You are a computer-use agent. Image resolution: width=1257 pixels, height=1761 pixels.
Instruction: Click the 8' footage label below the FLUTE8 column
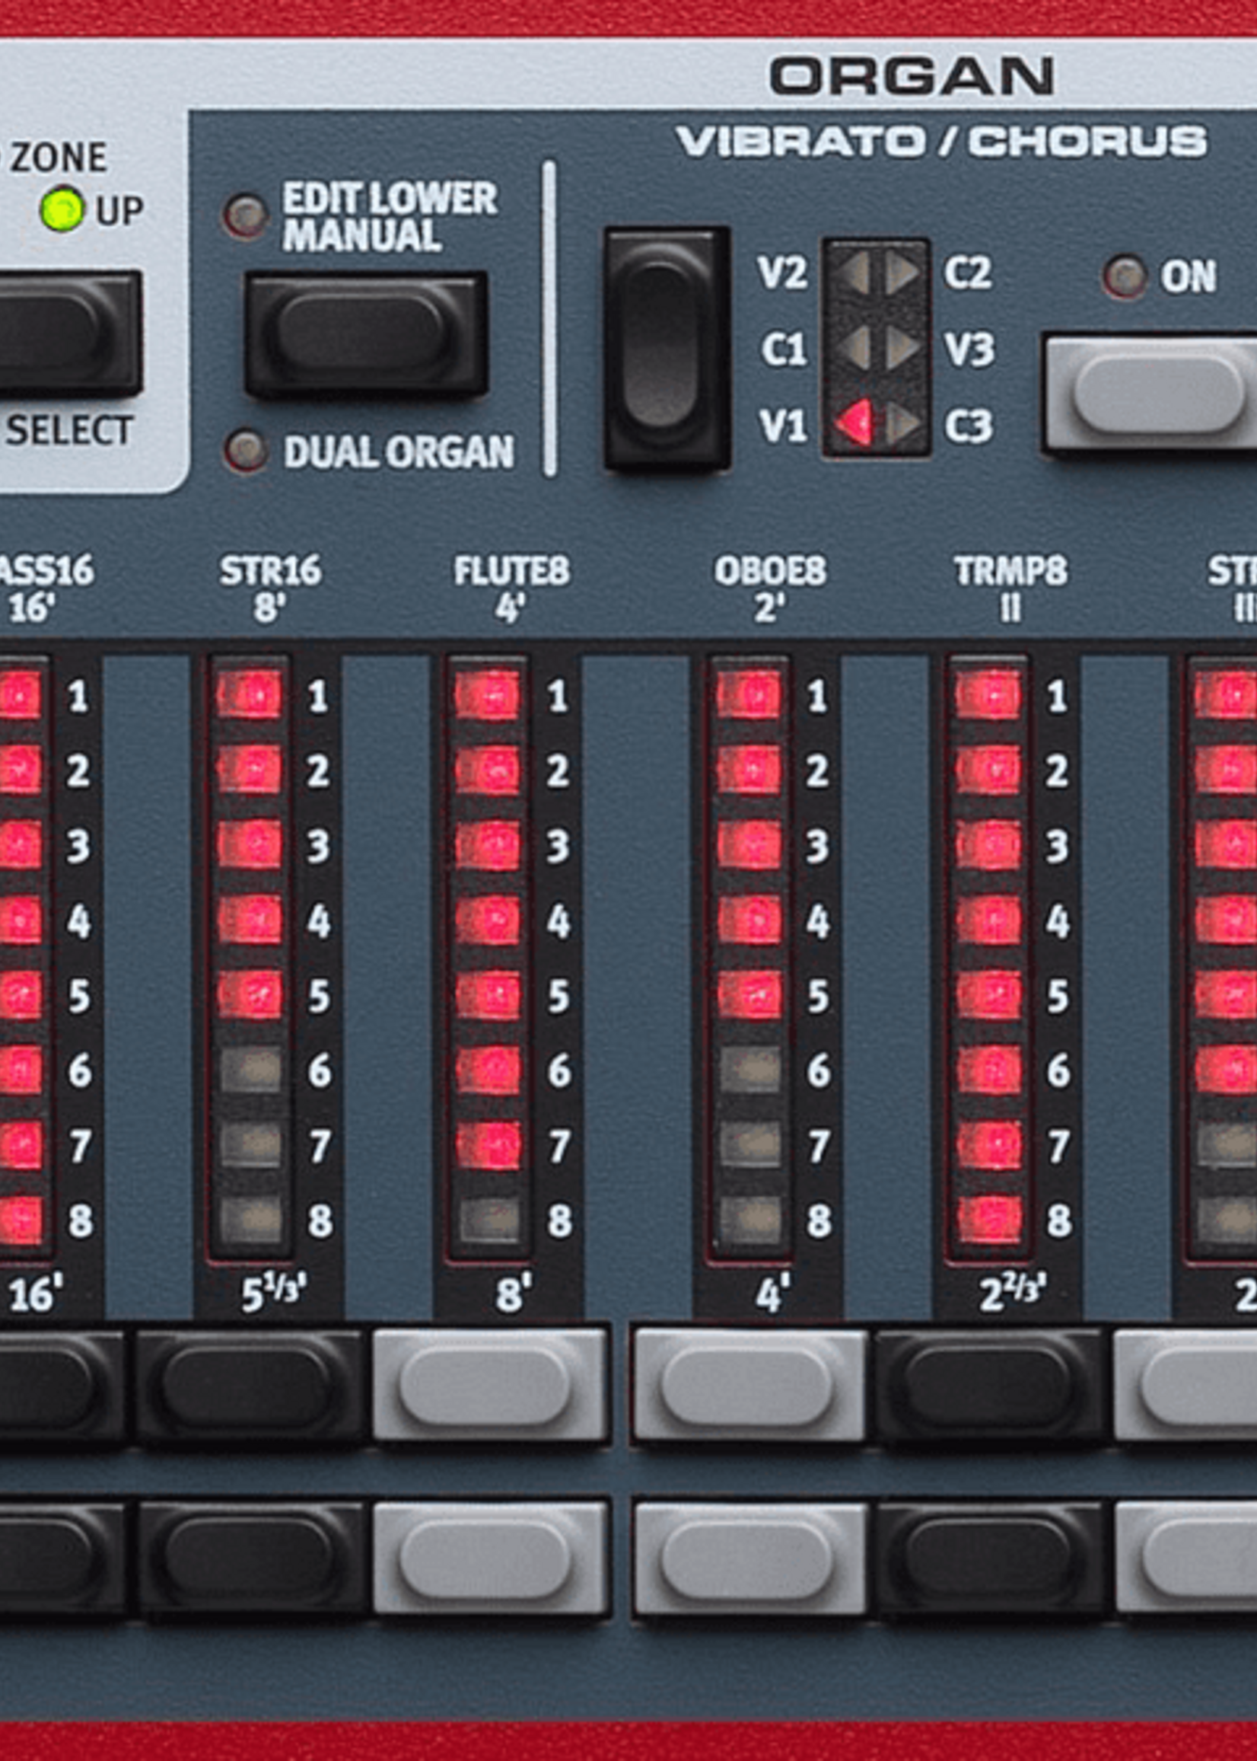point(512,1295)
